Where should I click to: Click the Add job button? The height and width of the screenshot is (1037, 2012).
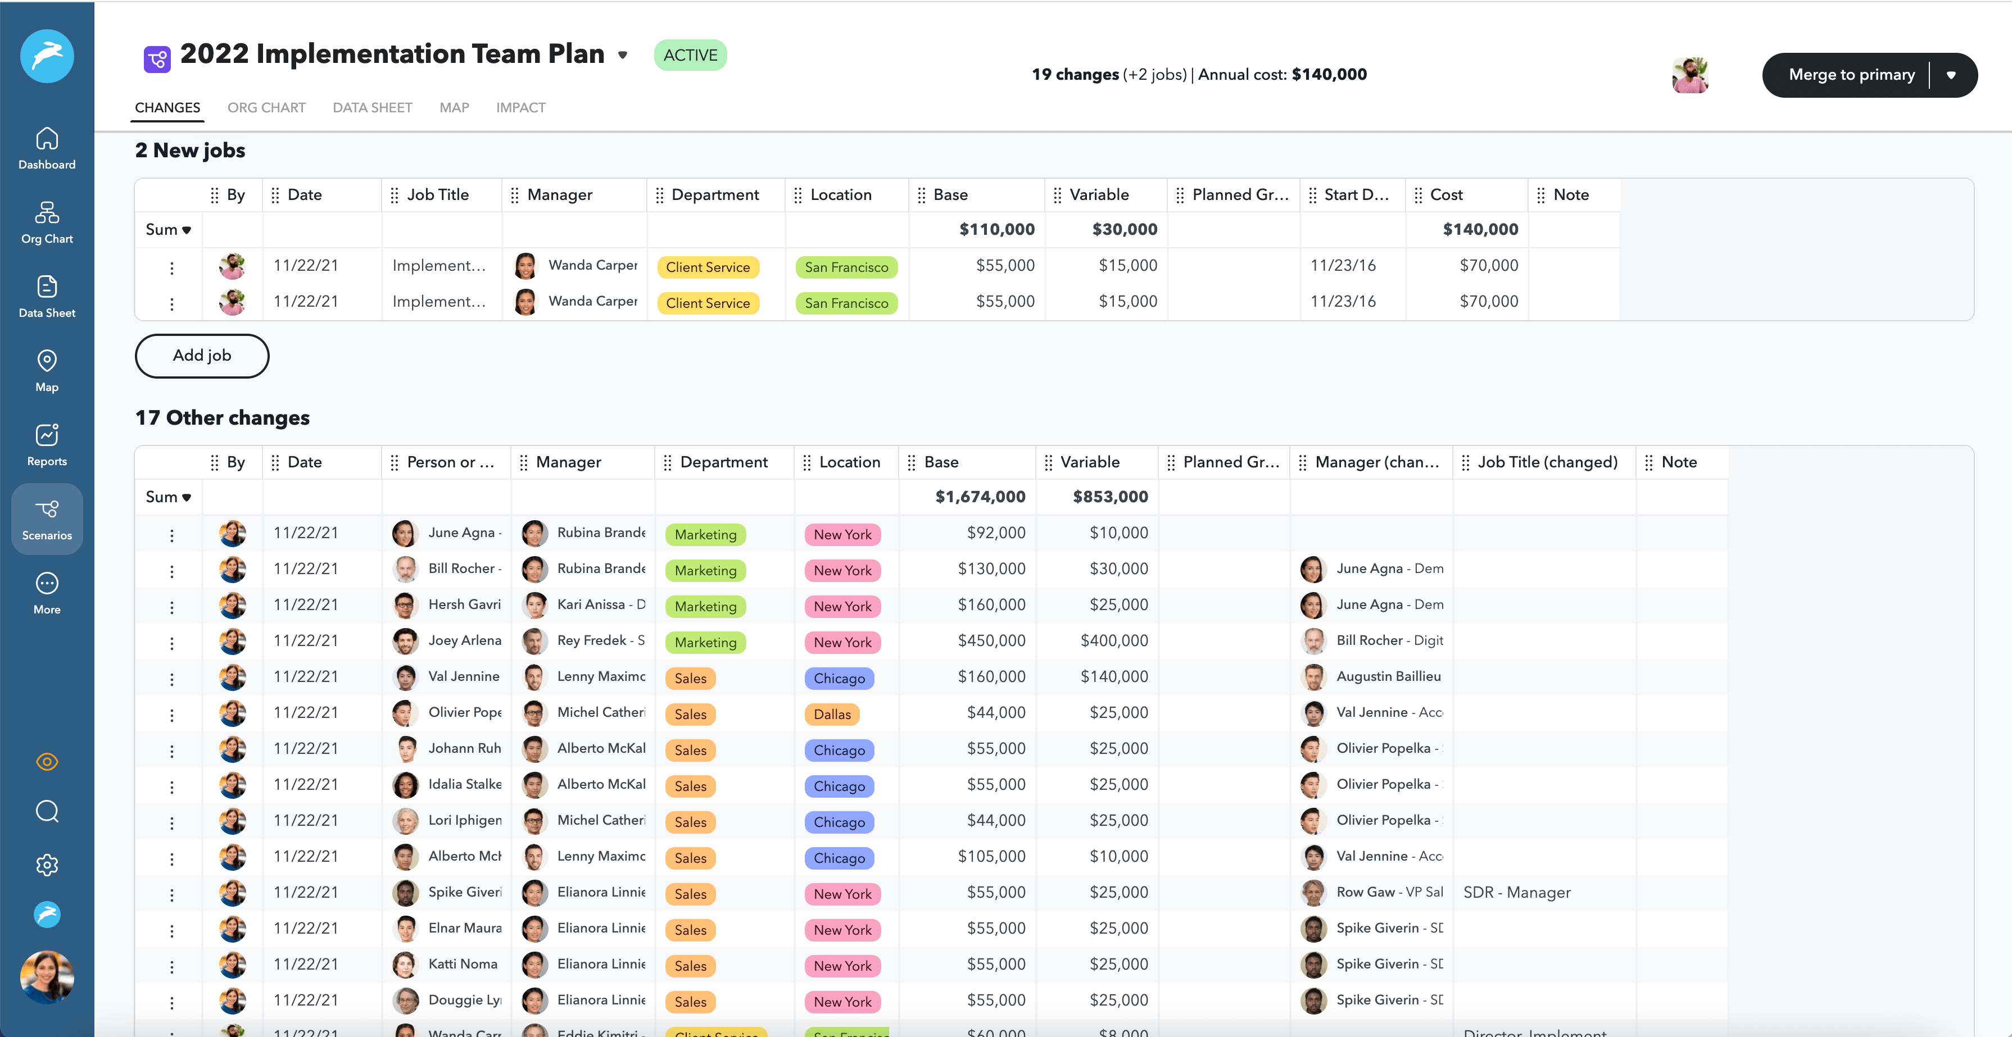coord(202,355)
